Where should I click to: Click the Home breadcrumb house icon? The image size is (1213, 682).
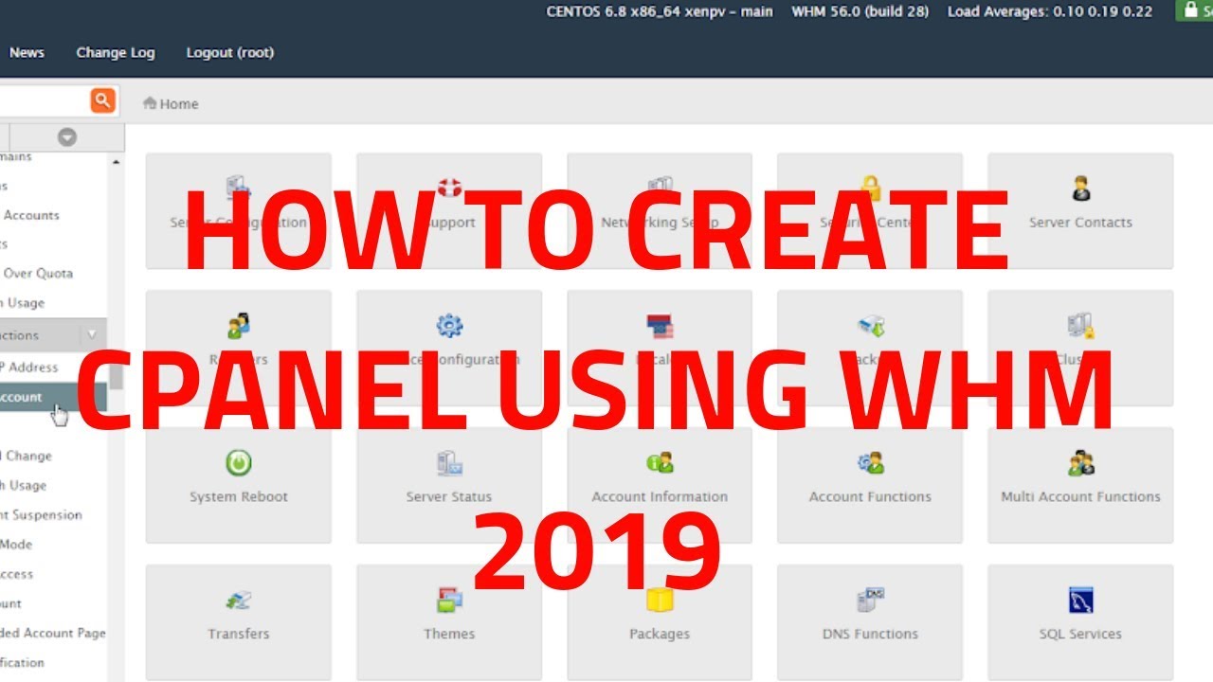[x=150, y=103]
